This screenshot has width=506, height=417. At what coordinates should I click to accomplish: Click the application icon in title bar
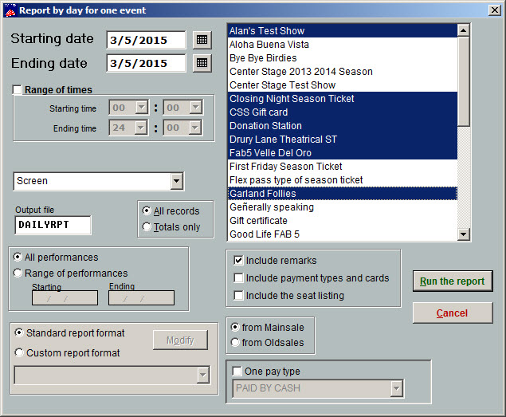tap(10, 10)
